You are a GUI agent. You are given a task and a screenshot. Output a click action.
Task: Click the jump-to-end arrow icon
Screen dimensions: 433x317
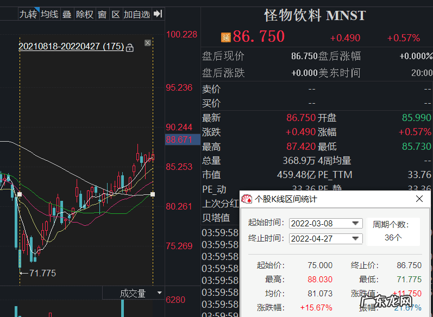158,14
